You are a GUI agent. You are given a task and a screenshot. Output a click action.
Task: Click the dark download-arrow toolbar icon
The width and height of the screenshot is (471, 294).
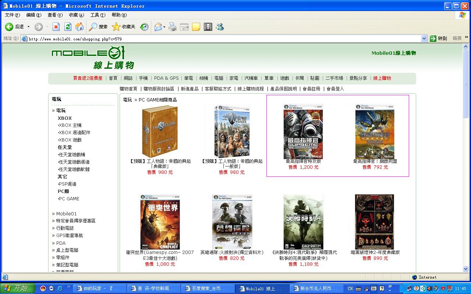click(208, 27)
